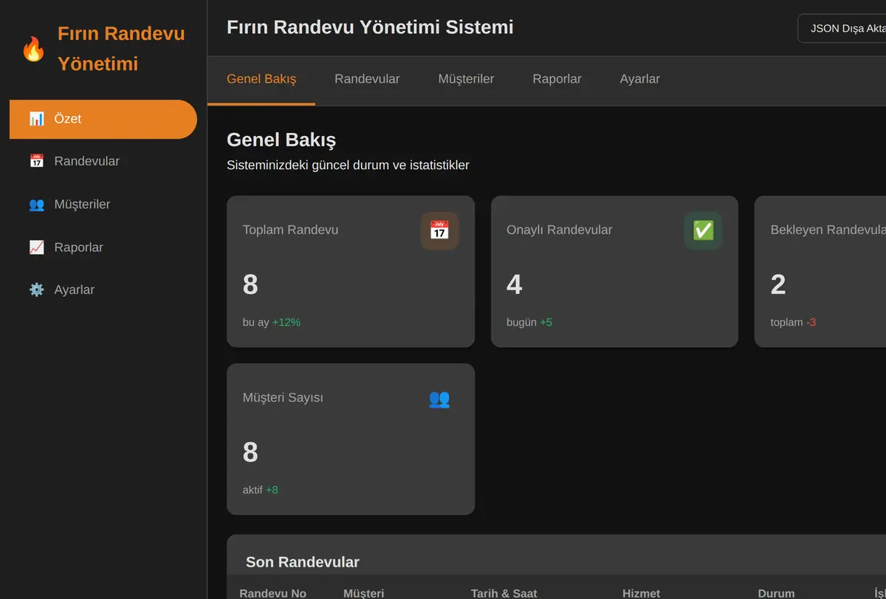This screenshot has width=886, height=599.
Task: Click the Müşteri Sayısı card label
Action: [283, 397]
